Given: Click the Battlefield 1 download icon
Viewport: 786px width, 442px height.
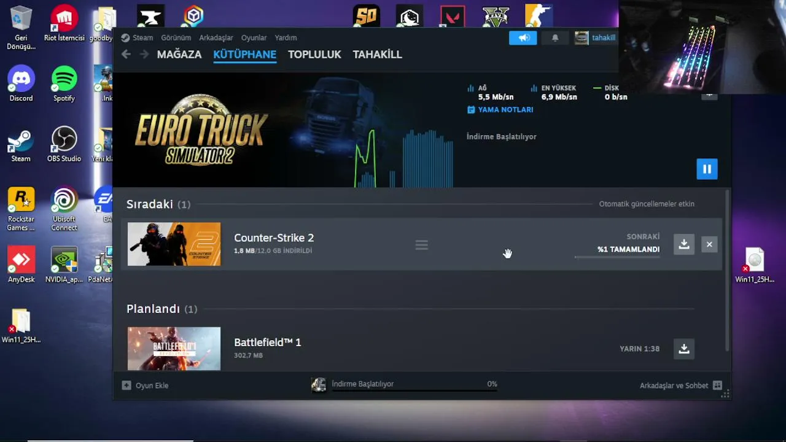Looking at the screenshot, I should pos(683,349).
